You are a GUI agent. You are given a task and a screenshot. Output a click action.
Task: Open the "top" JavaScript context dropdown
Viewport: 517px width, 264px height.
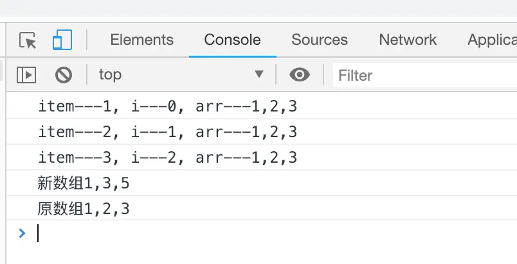(x=180, y=75)
